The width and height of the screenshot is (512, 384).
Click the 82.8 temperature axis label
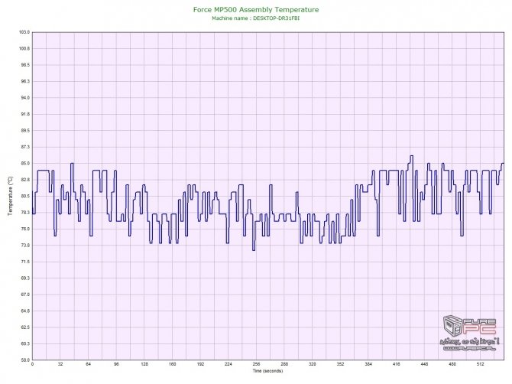[24, 180]
